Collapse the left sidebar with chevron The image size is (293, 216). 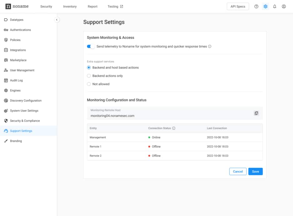[57, 20]
